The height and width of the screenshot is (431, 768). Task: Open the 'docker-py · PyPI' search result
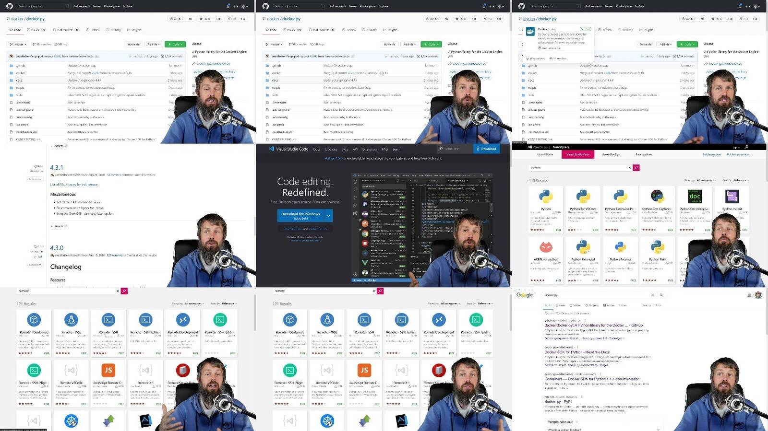pos(558,402)
